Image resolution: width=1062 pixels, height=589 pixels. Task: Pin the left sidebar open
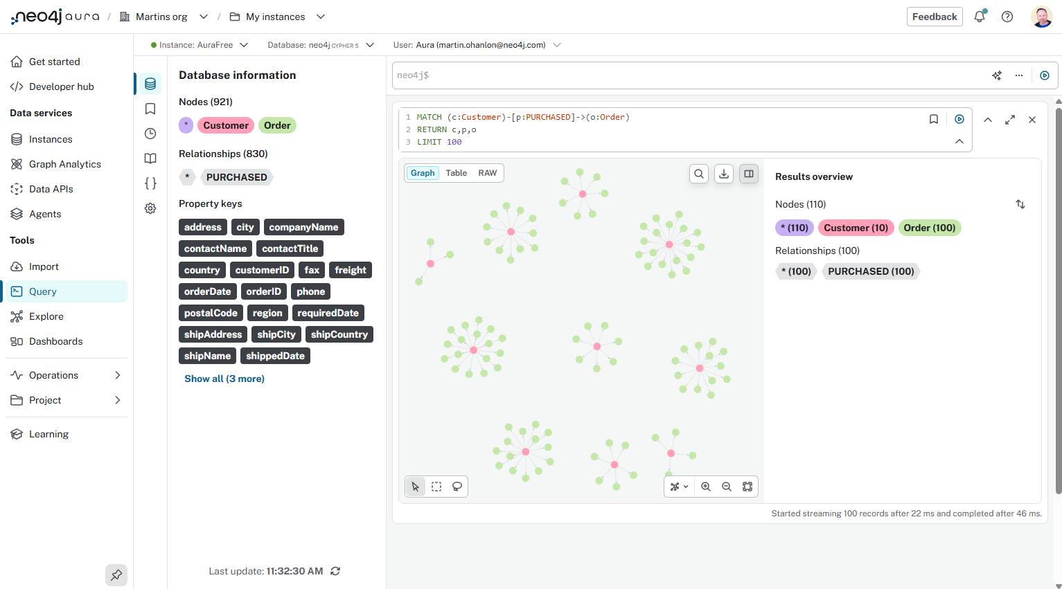116,575
